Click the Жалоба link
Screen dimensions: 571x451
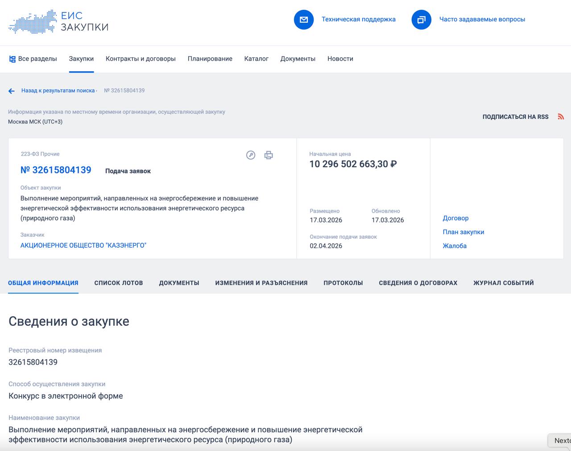coord(455,246)
